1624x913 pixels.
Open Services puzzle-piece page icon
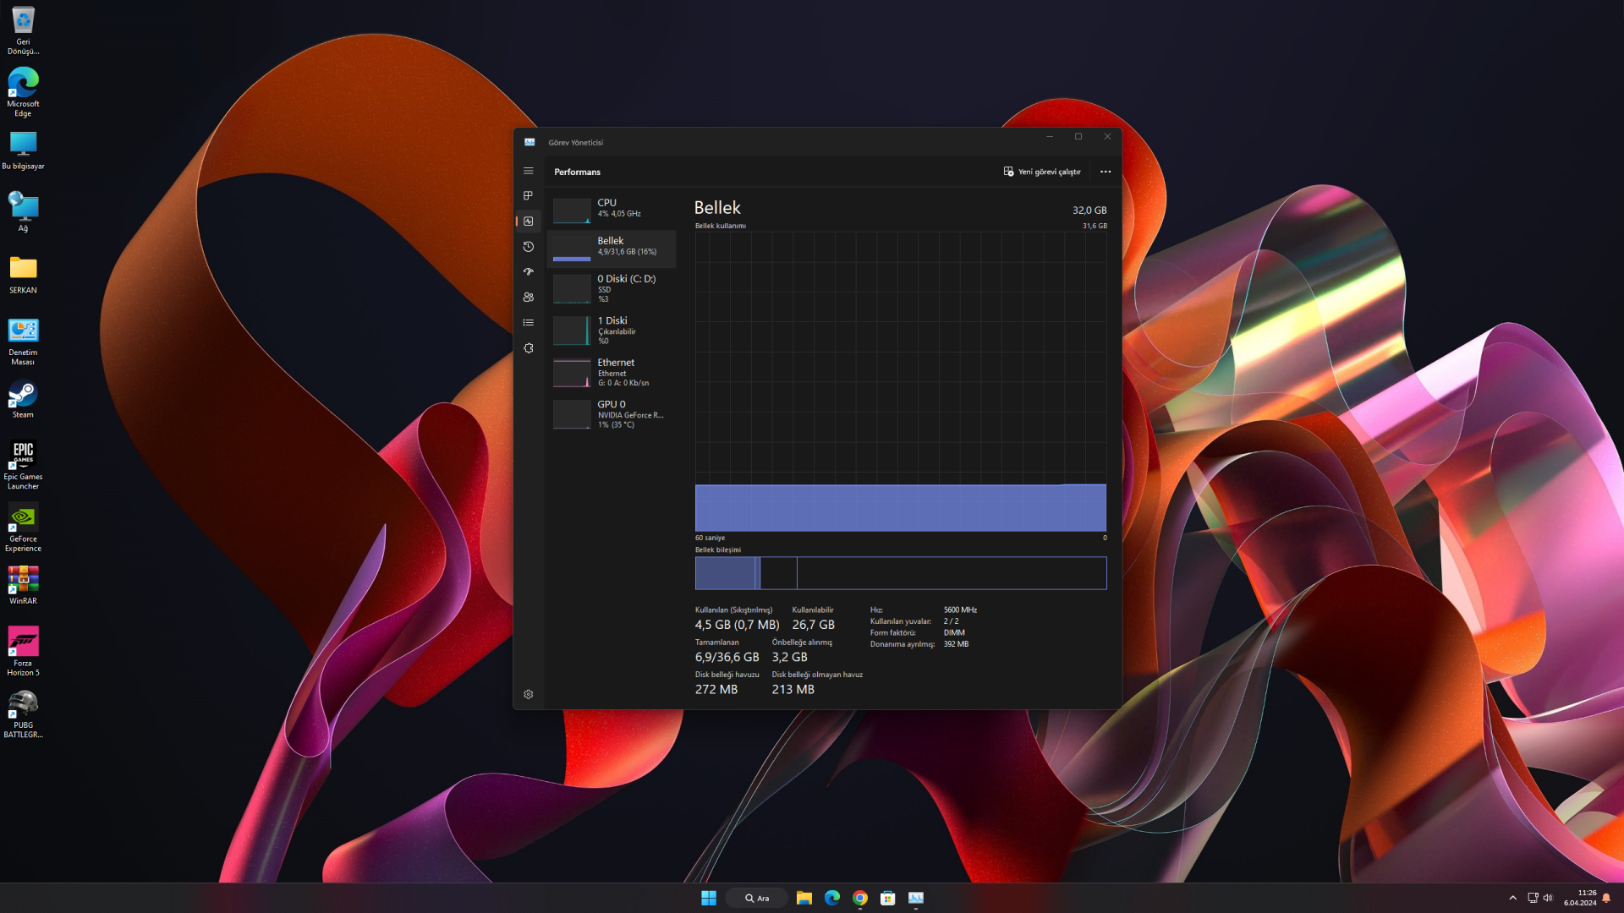click(528, 347)
